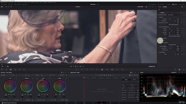
Task: Open the Help menu
Action: (x=54, y=2)
